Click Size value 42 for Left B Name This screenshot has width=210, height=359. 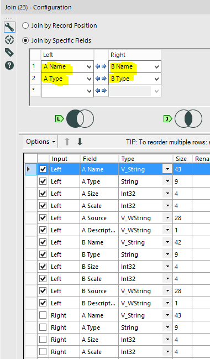[x=182, y=242]
